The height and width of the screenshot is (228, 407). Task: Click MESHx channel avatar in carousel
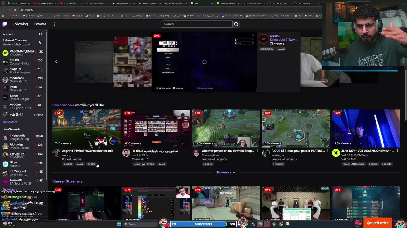pos(263,39)
